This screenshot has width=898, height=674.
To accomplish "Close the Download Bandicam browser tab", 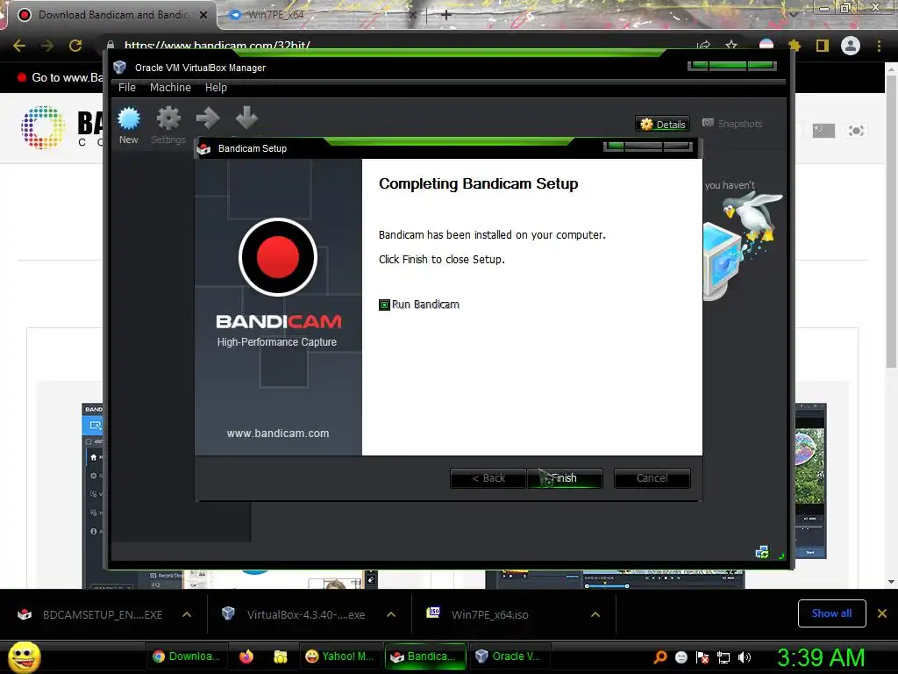I will [203, 15].
